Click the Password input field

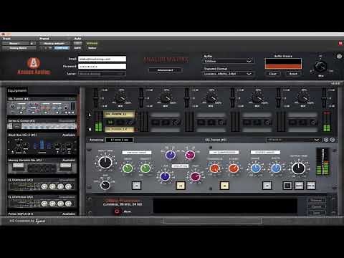pos(102,66)
